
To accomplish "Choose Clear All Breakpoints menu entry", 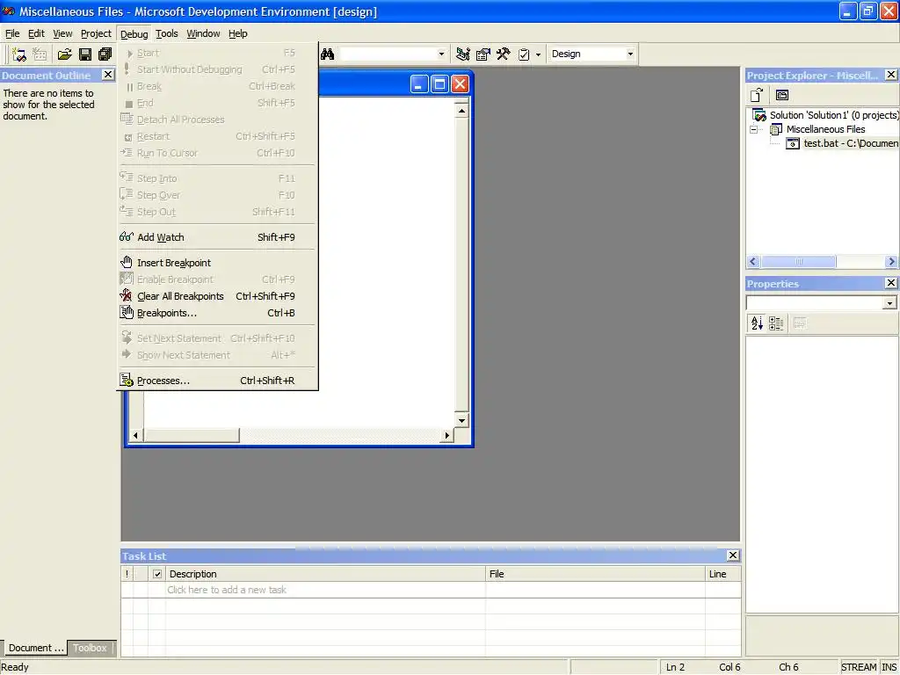I will click(x=217, y=296).
